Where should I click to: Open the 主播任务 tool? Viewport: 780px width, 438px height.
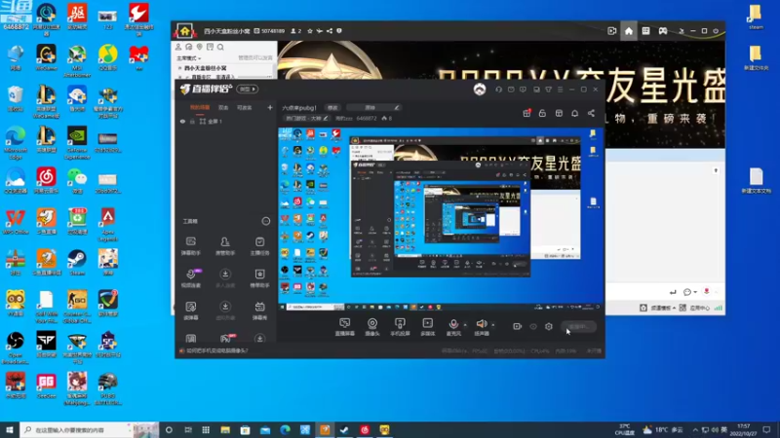click(259, 246)
